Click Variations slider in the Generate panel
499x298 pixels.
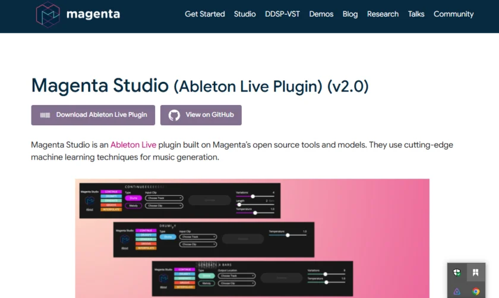pos(326,274)
